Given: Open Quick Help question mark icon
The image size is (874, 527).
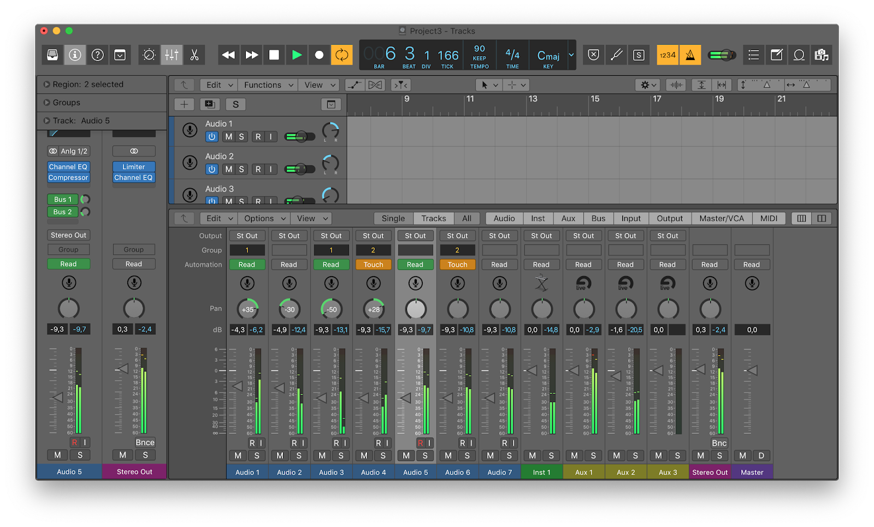Looking at the screenshot, I should tap(97, 55).
